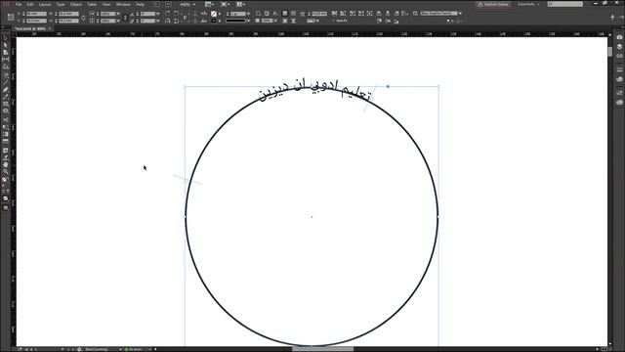Select the Type tool in the toolbox
Viewport: 625px width, 352px height.
pos(5,74)
